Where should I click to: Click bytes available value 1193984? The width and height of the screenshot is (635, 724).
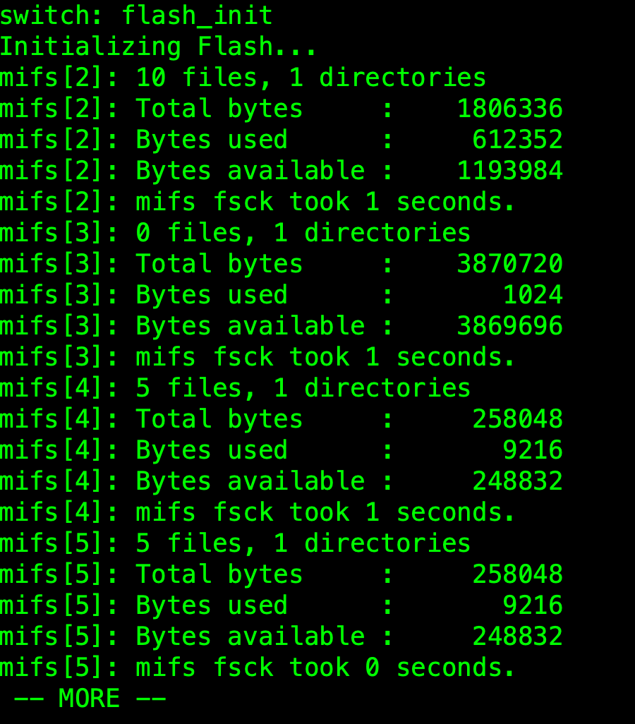[509, 171]
